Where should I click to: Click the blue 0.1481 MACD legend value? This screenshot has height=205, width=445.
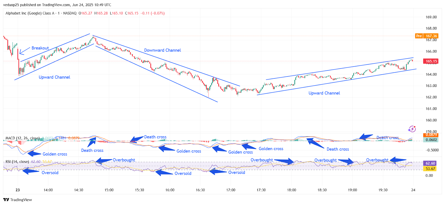[x=61, y=138]
